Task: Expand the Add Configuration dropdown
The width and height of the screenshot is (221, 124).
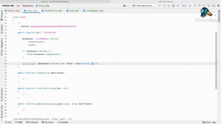Action: [143, 6]
